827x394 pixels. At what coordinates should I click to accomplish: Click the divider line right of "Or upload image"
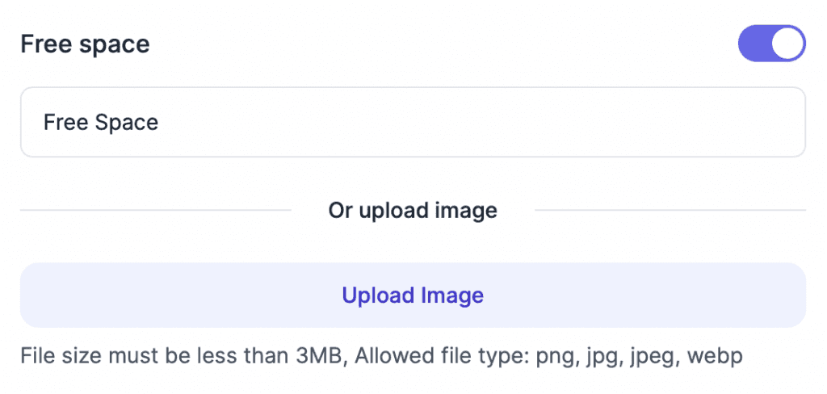pyautogui.click(x=670, y=211)
